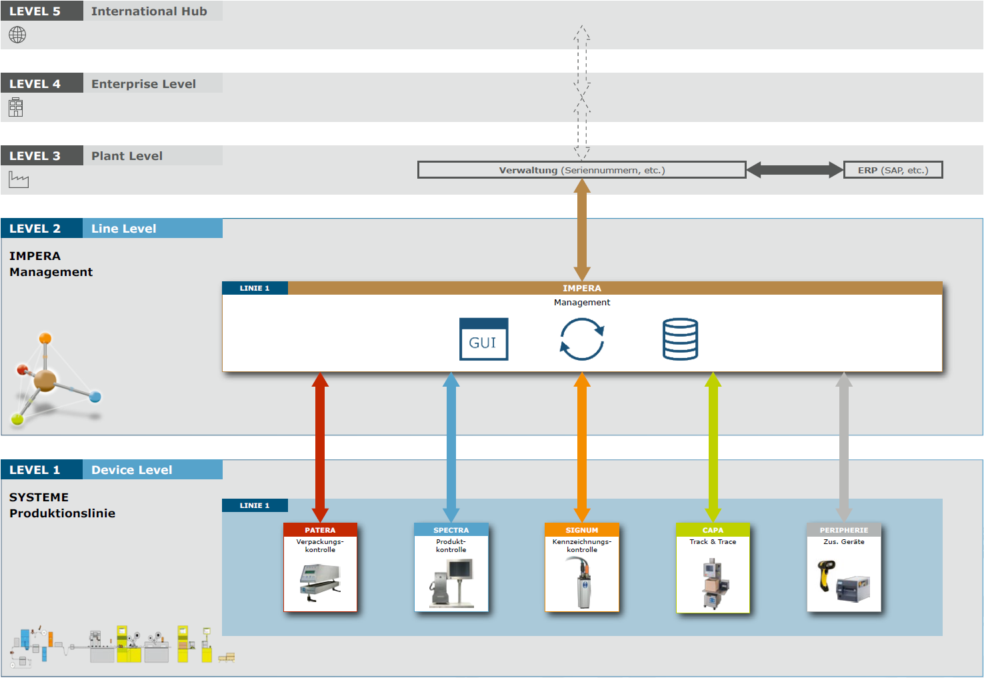Image resolution: width=984 pixels, height=678 pixels.
Task: Click the factory icon under Level 3
Action: pyautogui.click(x=19, y=179)
